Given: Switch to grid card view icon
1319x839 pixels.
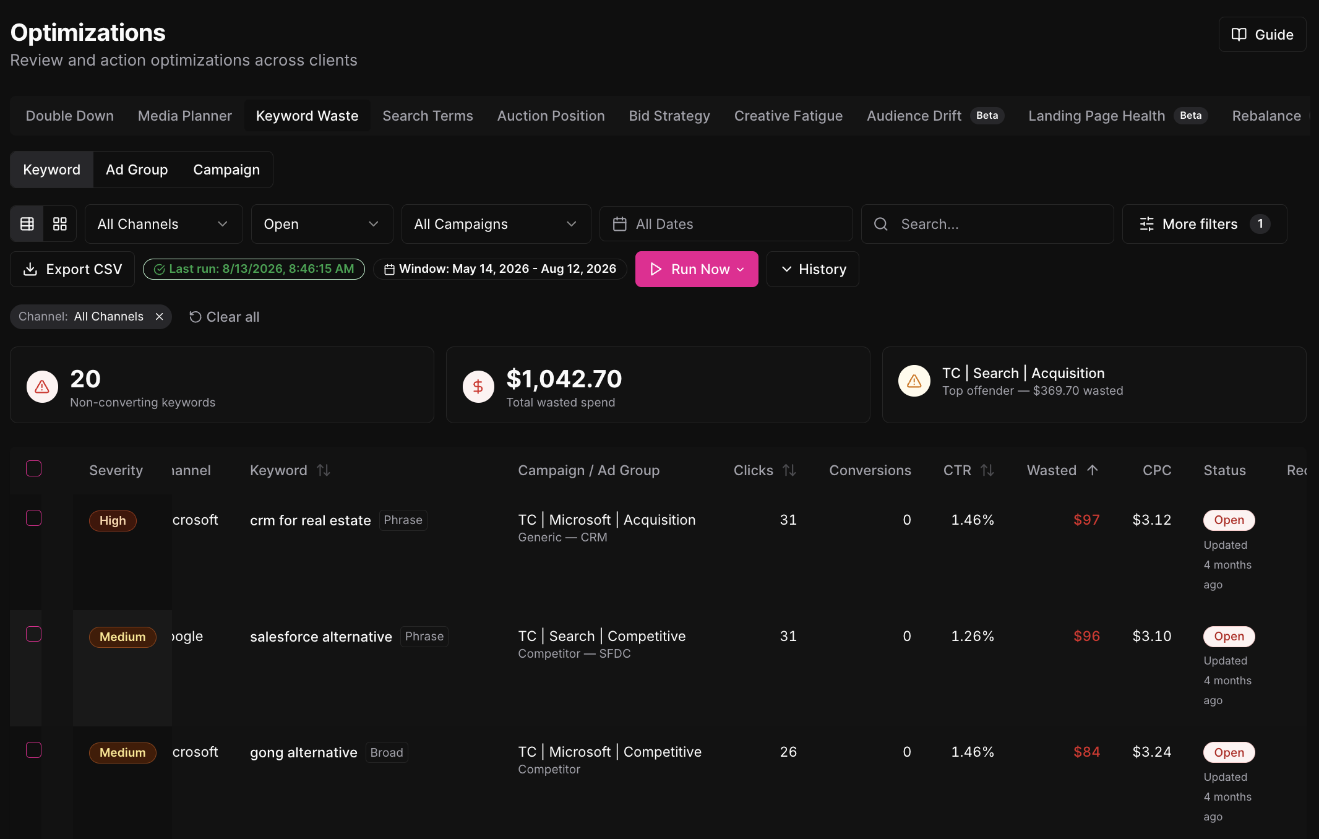Looking at the screenshot, I should tap(60, 224).
